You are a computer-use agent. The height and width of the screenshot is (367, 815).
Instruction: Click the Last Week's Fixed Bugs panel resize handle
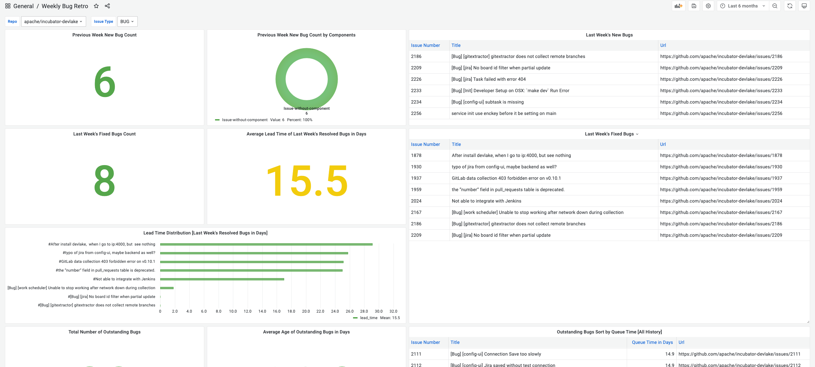point(808,322)
